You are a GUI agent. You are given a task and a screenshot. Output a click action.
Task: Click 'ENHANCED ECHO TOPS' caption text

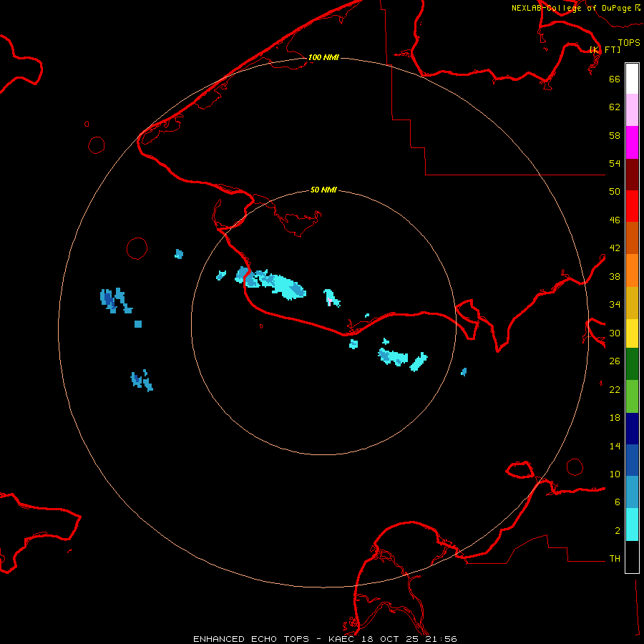point(251,639)
